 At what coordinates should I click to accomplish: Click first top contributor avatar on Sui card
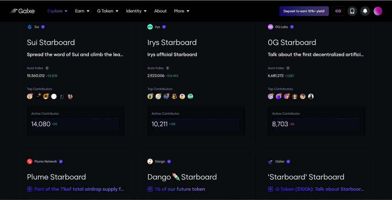(30, 96)
